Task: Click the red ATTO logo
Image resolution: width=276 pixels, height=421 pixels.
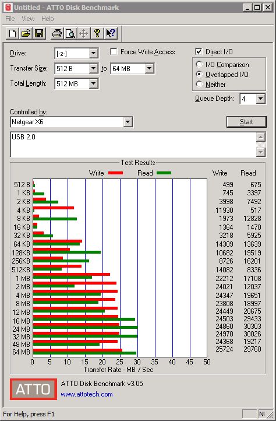Action: 33,389
